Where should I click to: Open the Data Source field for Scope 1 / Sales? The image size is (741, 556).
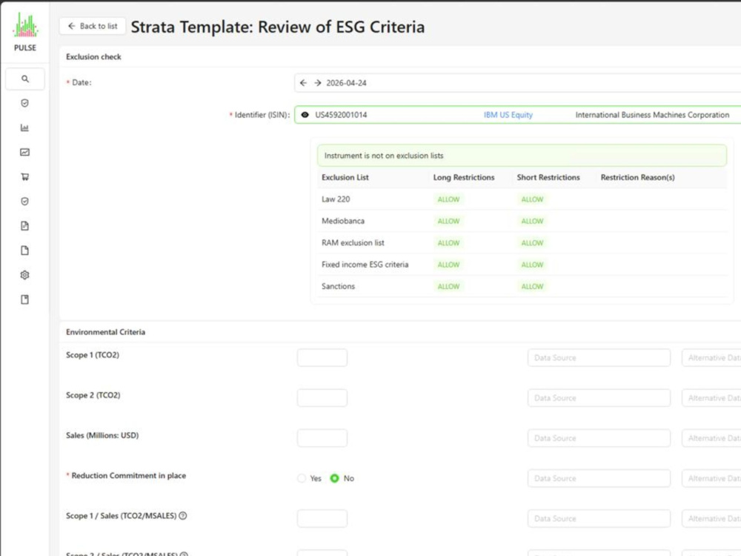[599, 519]
